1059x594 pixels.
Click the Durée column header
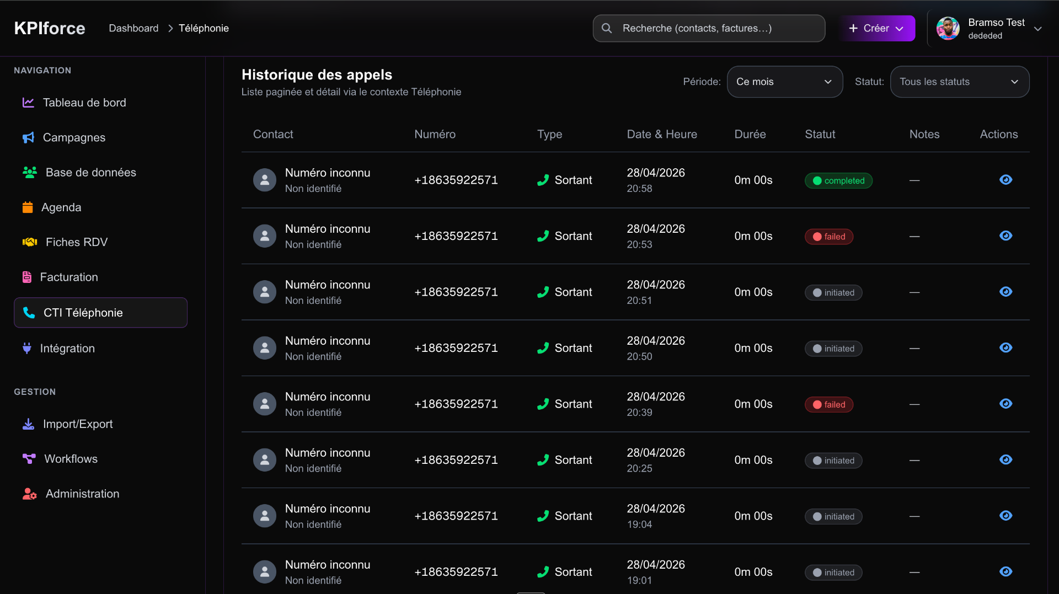coord(750,134)
